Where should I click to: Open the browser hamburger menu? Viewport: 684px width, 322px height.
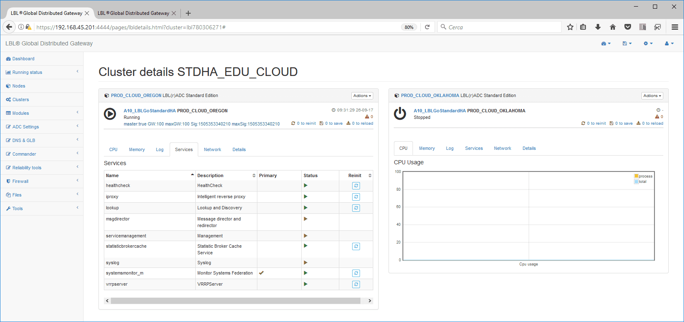pos(675,27)
